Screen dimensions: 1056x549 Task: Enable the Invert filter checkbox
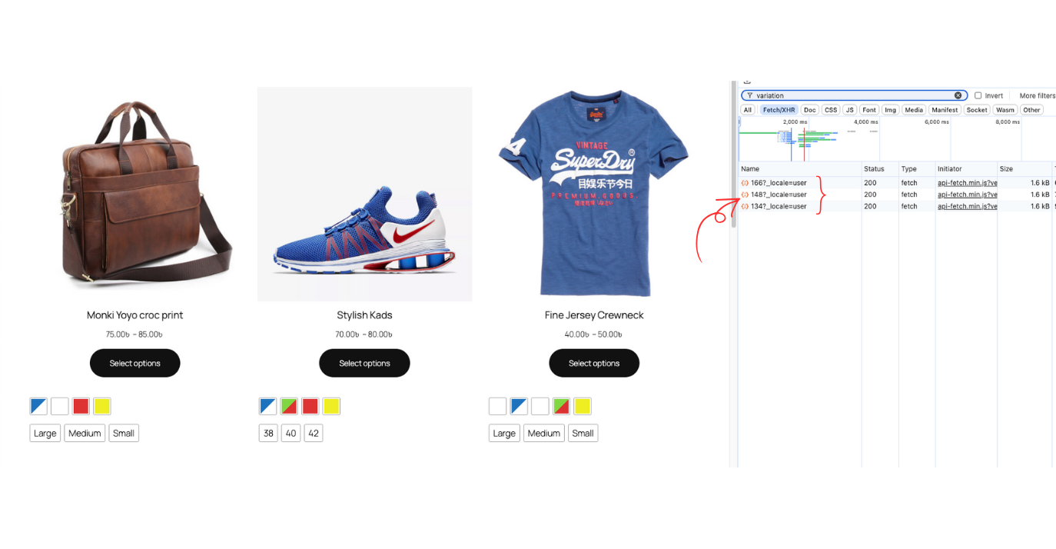coord(976,95)
